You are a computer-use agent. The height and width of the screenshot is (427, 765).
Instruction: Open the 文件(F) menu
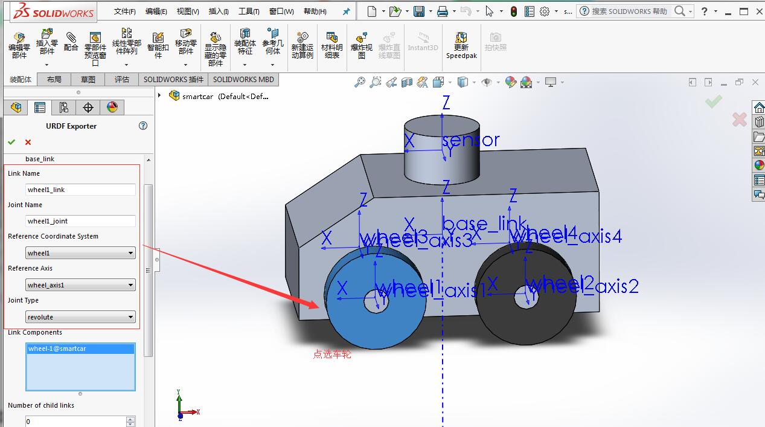coord(124,11)
